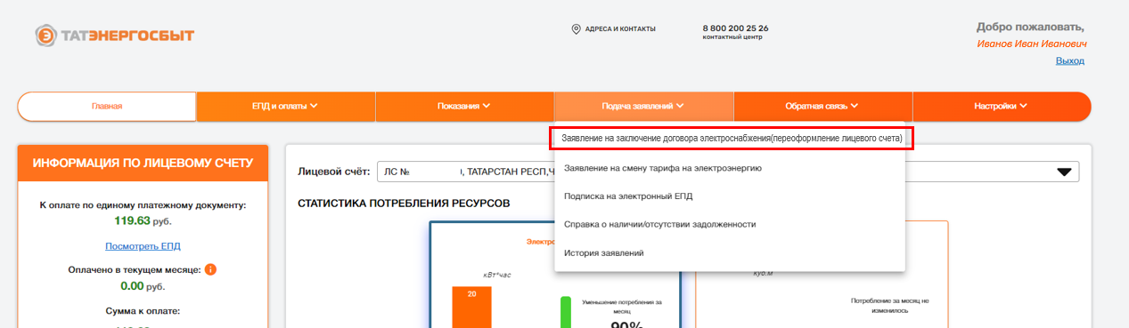Click the Выход link

(1069, 60)
